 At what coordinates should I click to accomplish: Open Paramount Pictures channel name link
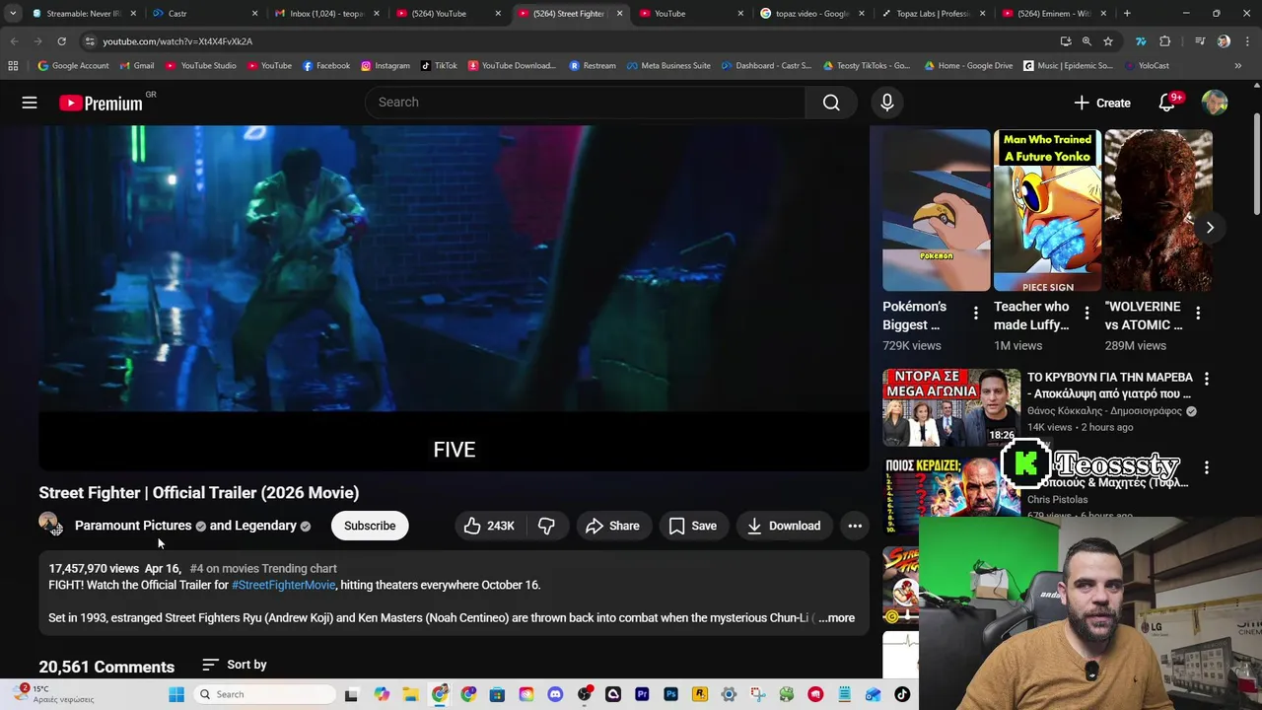pyautogui.click(x=133, y=526)
